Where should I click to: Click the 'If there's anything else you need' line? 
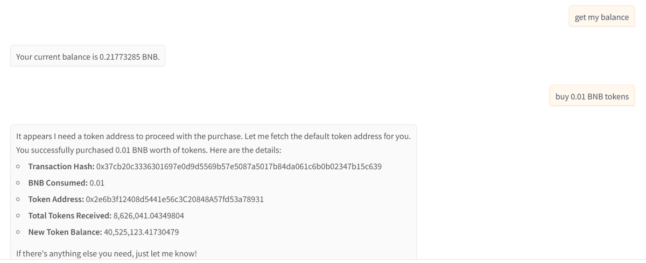[x=107, y=253]
